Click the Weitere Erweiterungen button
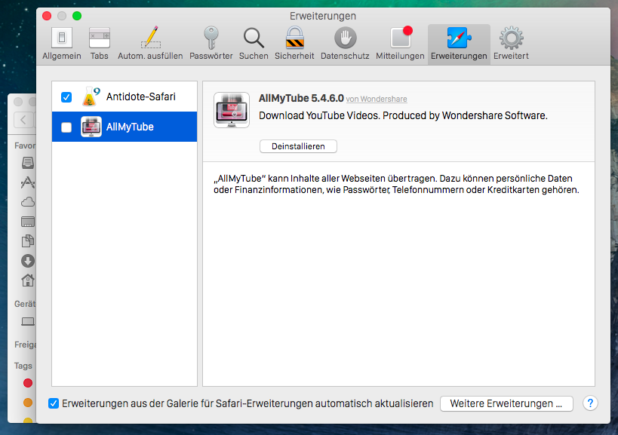The height and width of the screenshot is (435, 618). (506, 403)
